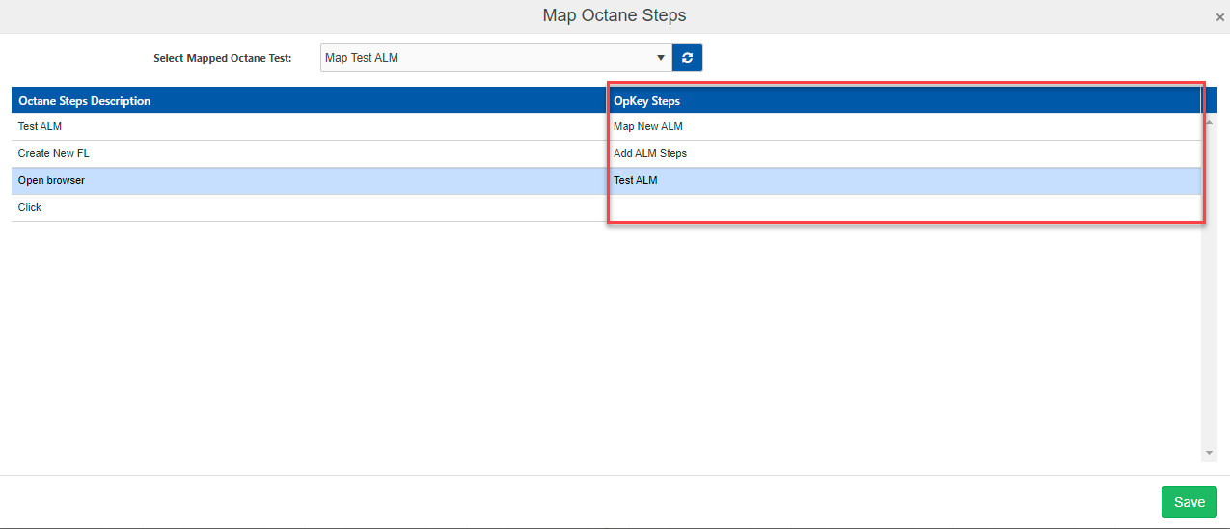Close the Map Octane Steps dialog
Image resolution: width=1230 pixels, height=529 pixels.
coord(1219,17)
